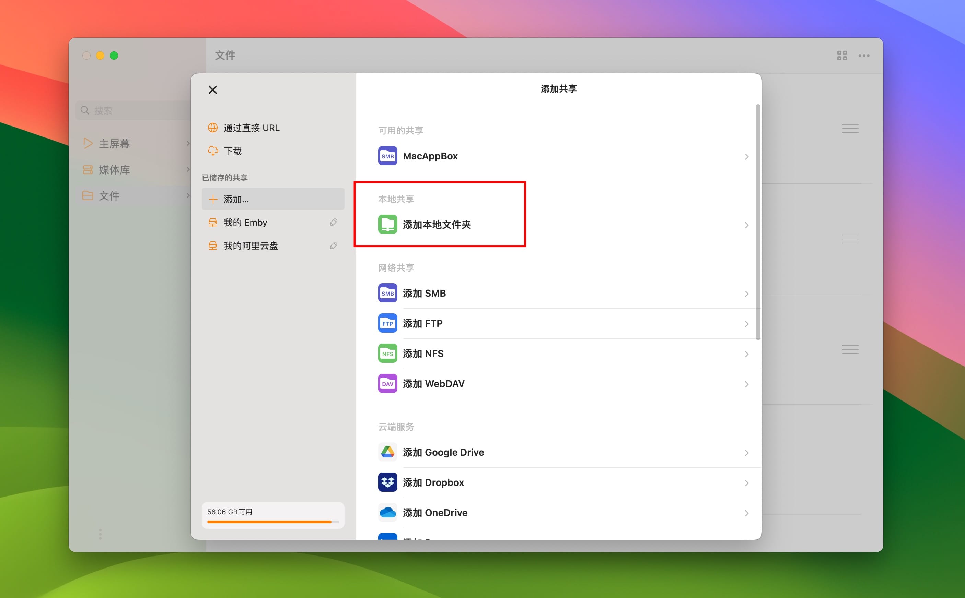Click the OneDrive cloud icon
This screenshot has width=965, height=598.
point(387,513)
